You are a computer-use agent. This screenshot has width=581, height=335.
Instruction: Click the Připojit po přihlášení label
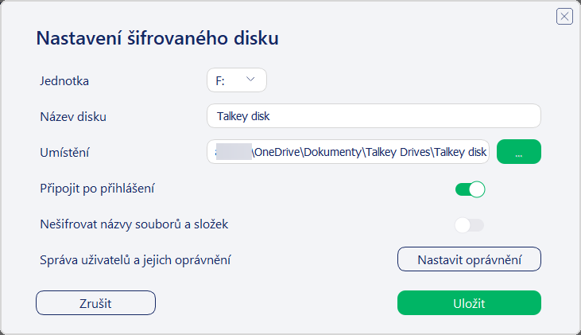[x=97, y=189]
